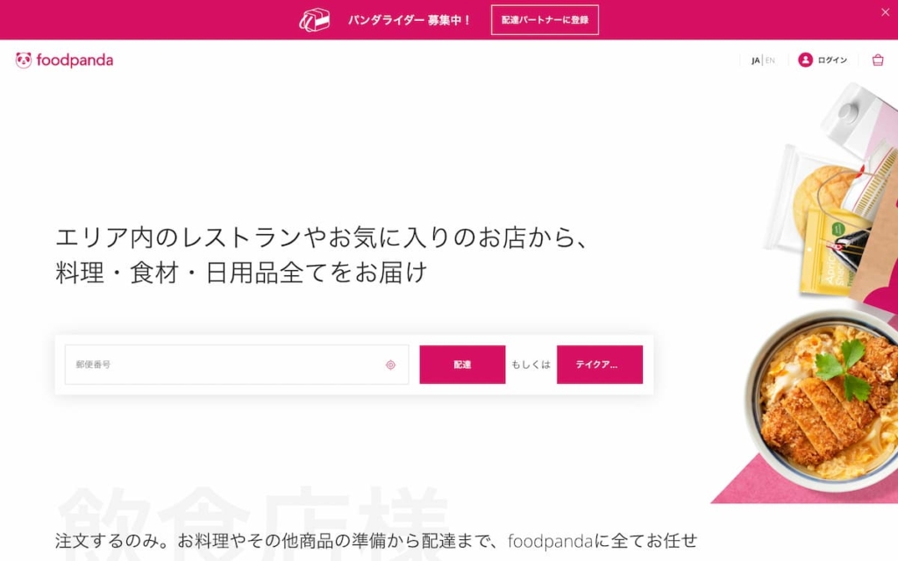The width and height of the screenshot is (898, 561).
Task: Dismiss the top banner with the X
Action: [x=886, y=12]
